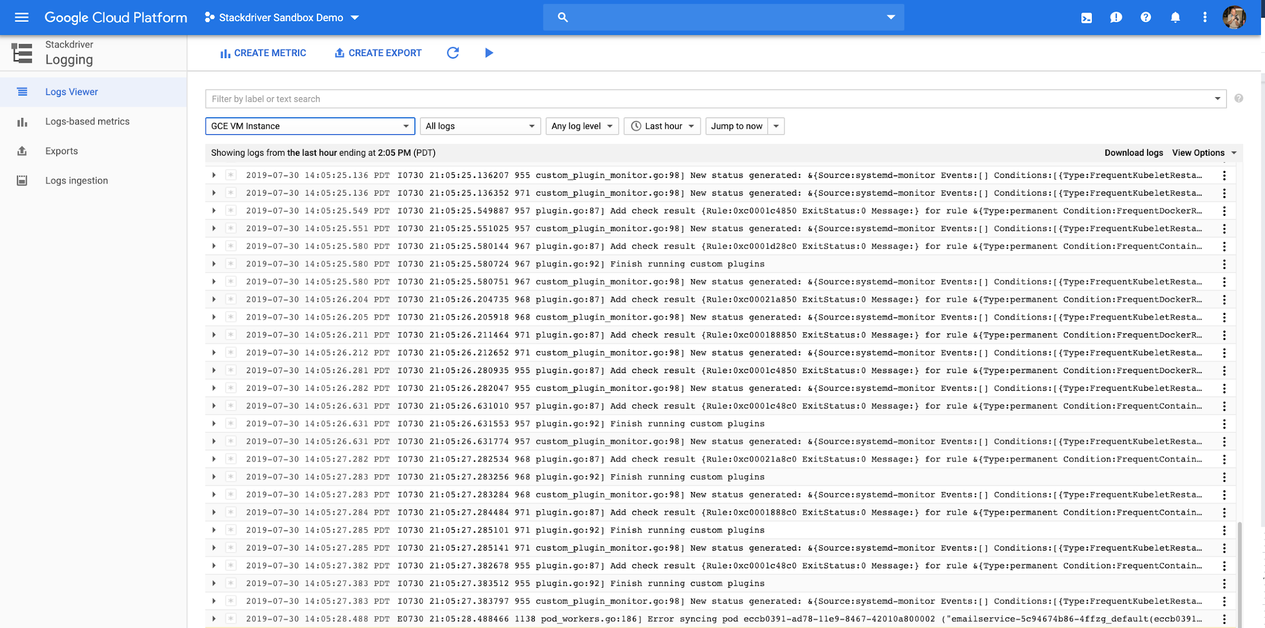
Task: Activate Cloud Shell icon in header
Action: pos(1086,18)
